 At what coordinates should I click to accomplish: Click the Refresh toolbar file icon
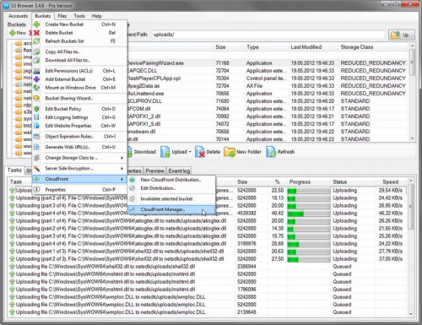pyautogui.click(x=271, y=152)
